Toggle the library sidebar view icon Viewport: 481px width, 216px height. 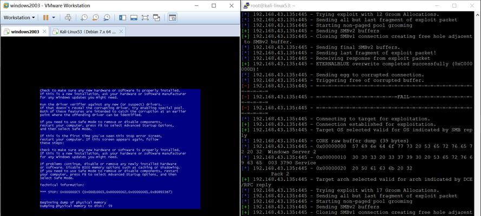pos(122,18)
